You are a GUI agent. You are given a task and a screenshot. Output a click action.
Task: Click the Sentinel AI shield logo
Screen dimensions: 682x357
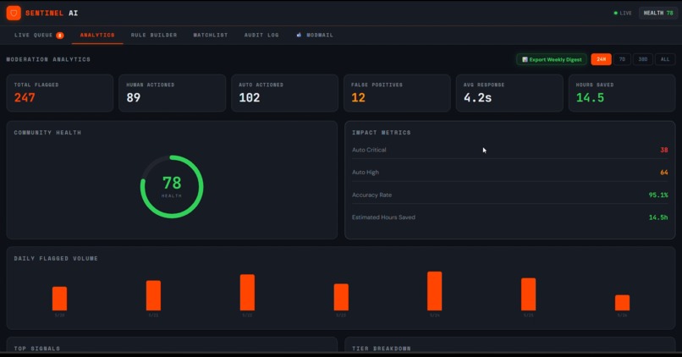14,13
